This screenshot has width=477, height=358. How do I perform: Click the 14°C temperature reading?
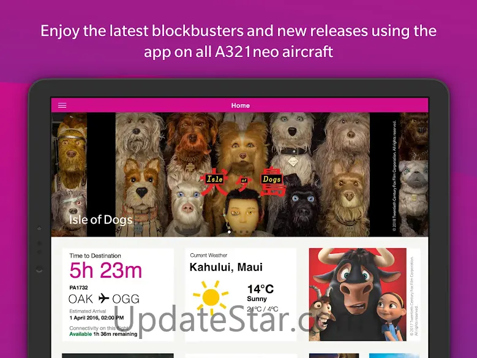[260, 289]
